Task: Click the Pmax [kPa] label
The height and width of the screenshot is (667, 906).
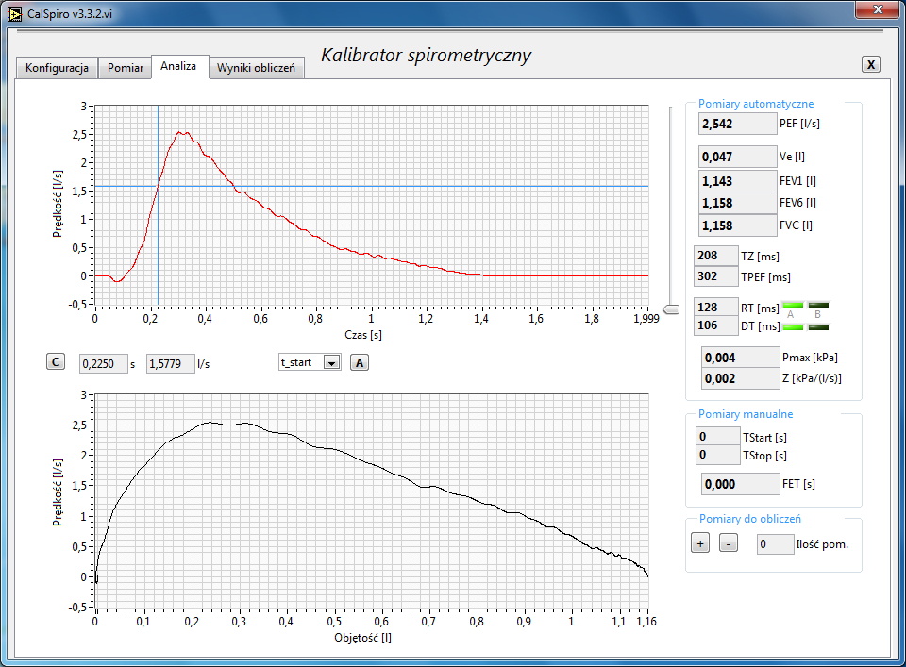Action: click(810, 359)
